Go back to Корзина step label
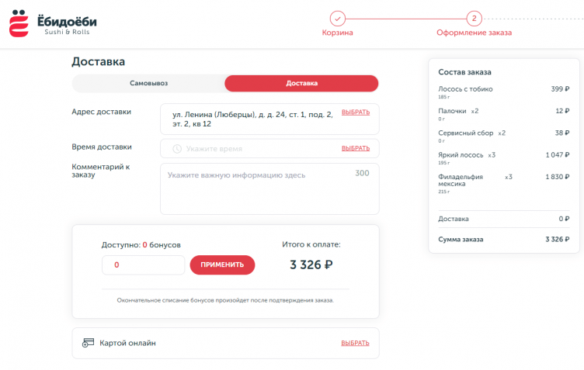This screenshot has height=370, width=584. 337,33
